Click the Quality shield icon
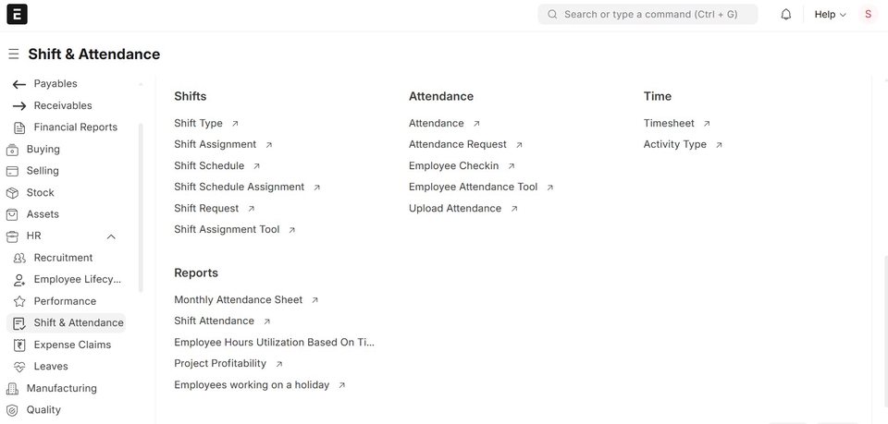Screen dimensions: 888x424 point(12,410)
